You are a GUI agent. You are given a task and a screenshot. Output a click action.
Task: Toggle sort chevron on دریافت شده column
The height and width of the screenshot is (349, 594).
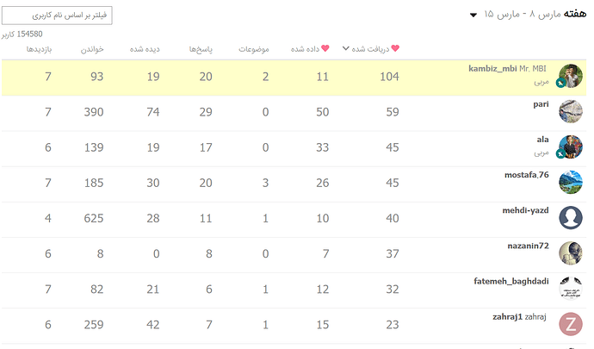coord(345,48)
